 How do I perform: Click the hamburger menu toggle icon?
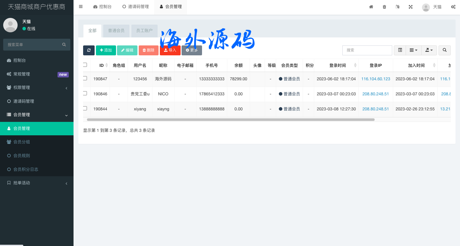point(81,7)
